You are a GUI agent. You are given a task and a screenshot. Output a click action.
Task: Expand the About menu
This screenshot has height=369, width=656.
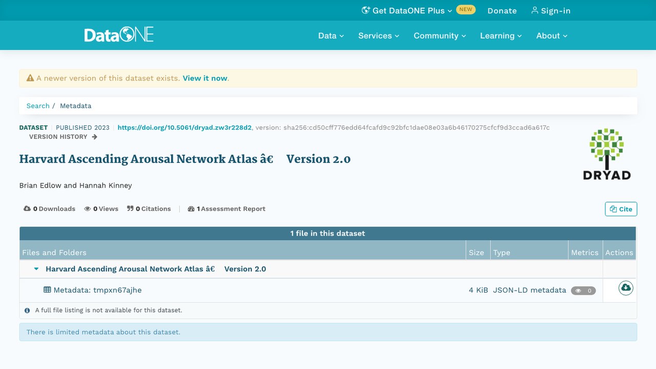click(x=552, y=35)
